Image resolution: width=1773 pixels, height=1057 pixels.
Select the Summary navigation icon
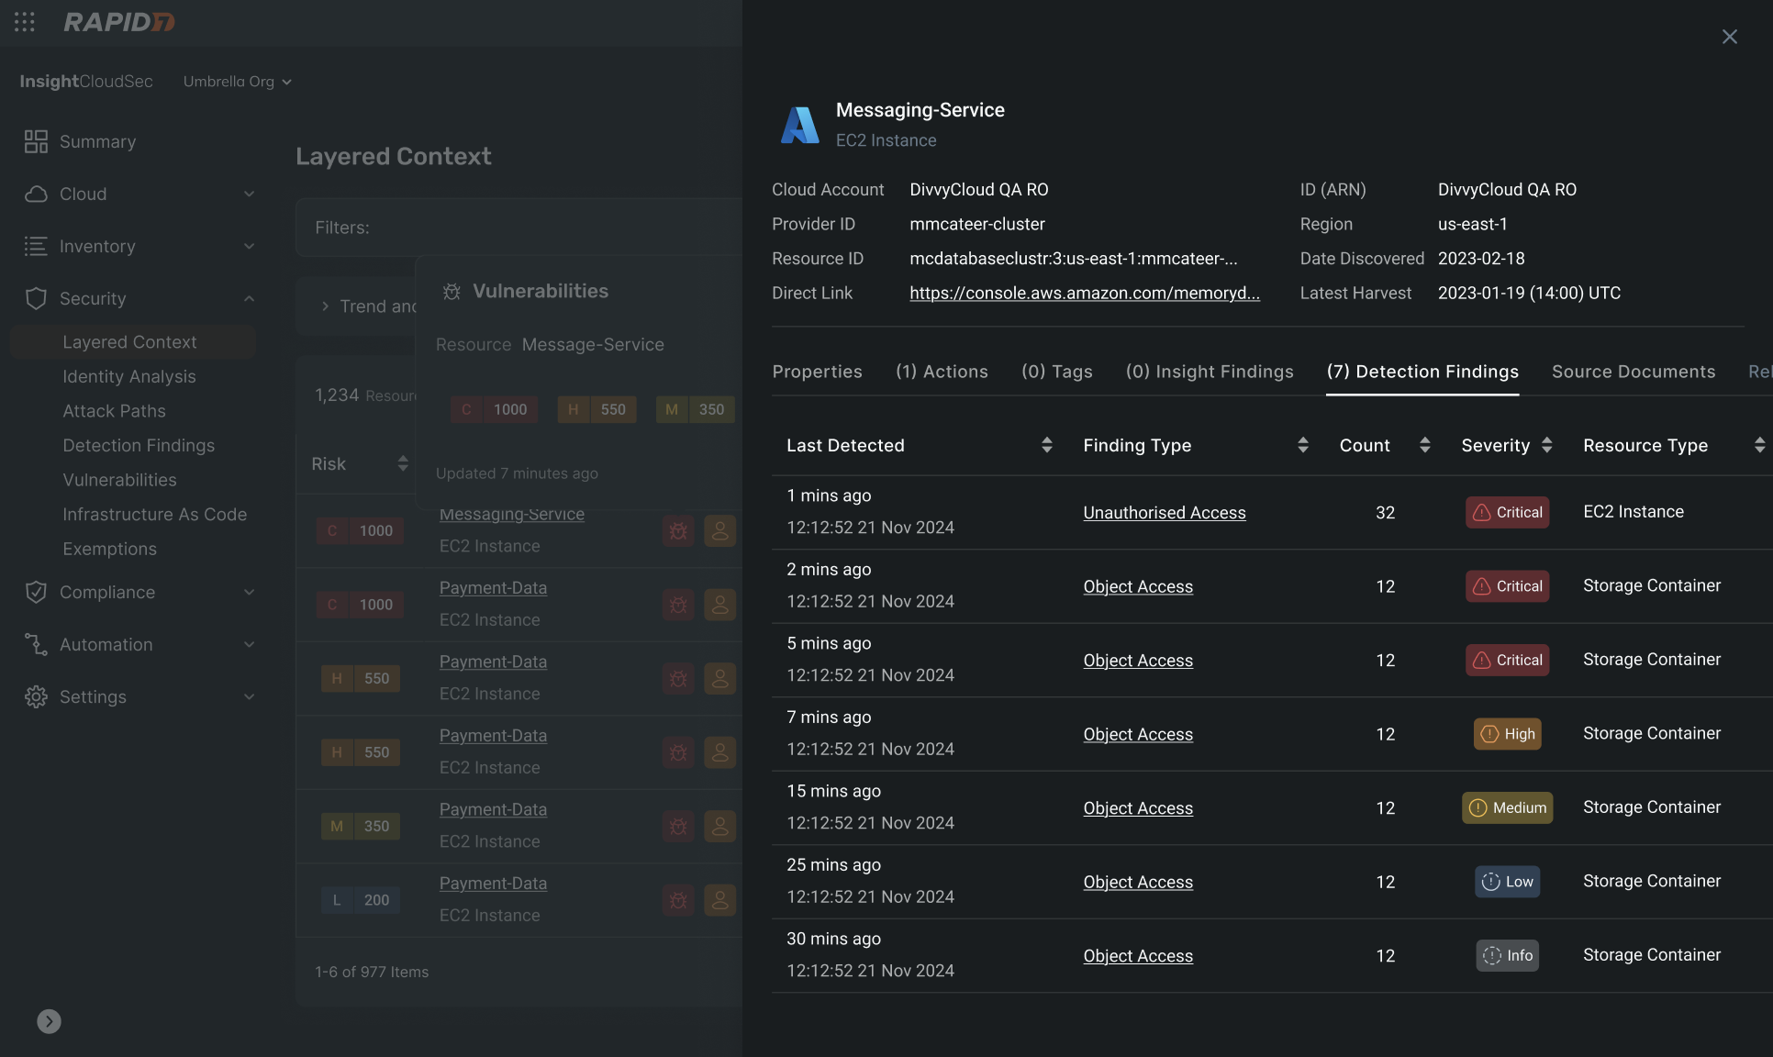click(x=36, y=141)
